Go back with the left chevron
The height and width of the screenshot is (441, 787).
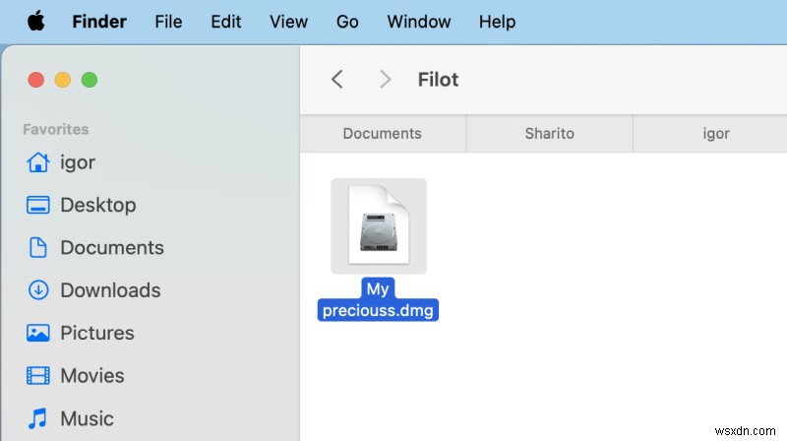(x=337, y=80)
